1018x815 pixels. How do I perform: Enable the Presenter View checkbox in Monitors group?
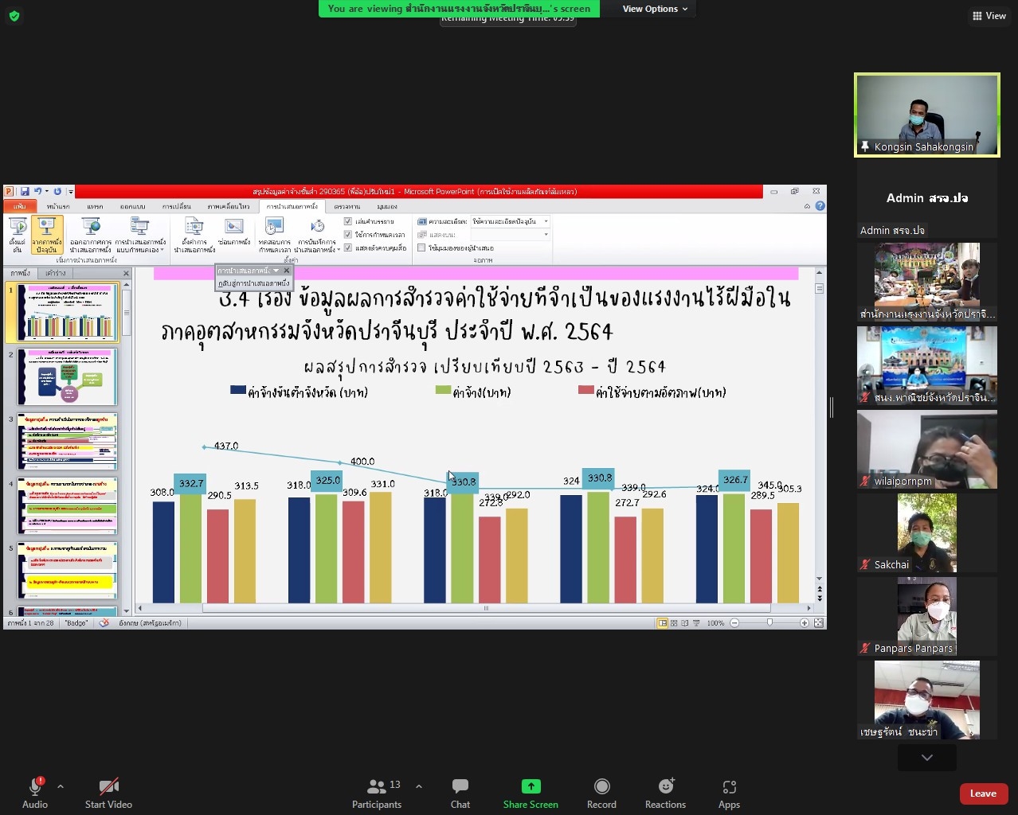coord(421,248)
